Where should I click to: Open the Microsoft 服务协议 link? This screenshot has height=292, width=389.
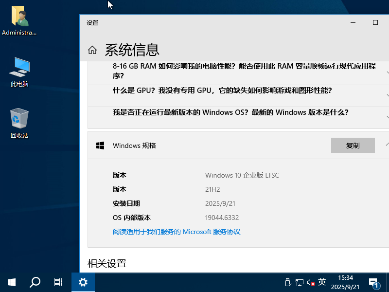[x=210, y=232]
